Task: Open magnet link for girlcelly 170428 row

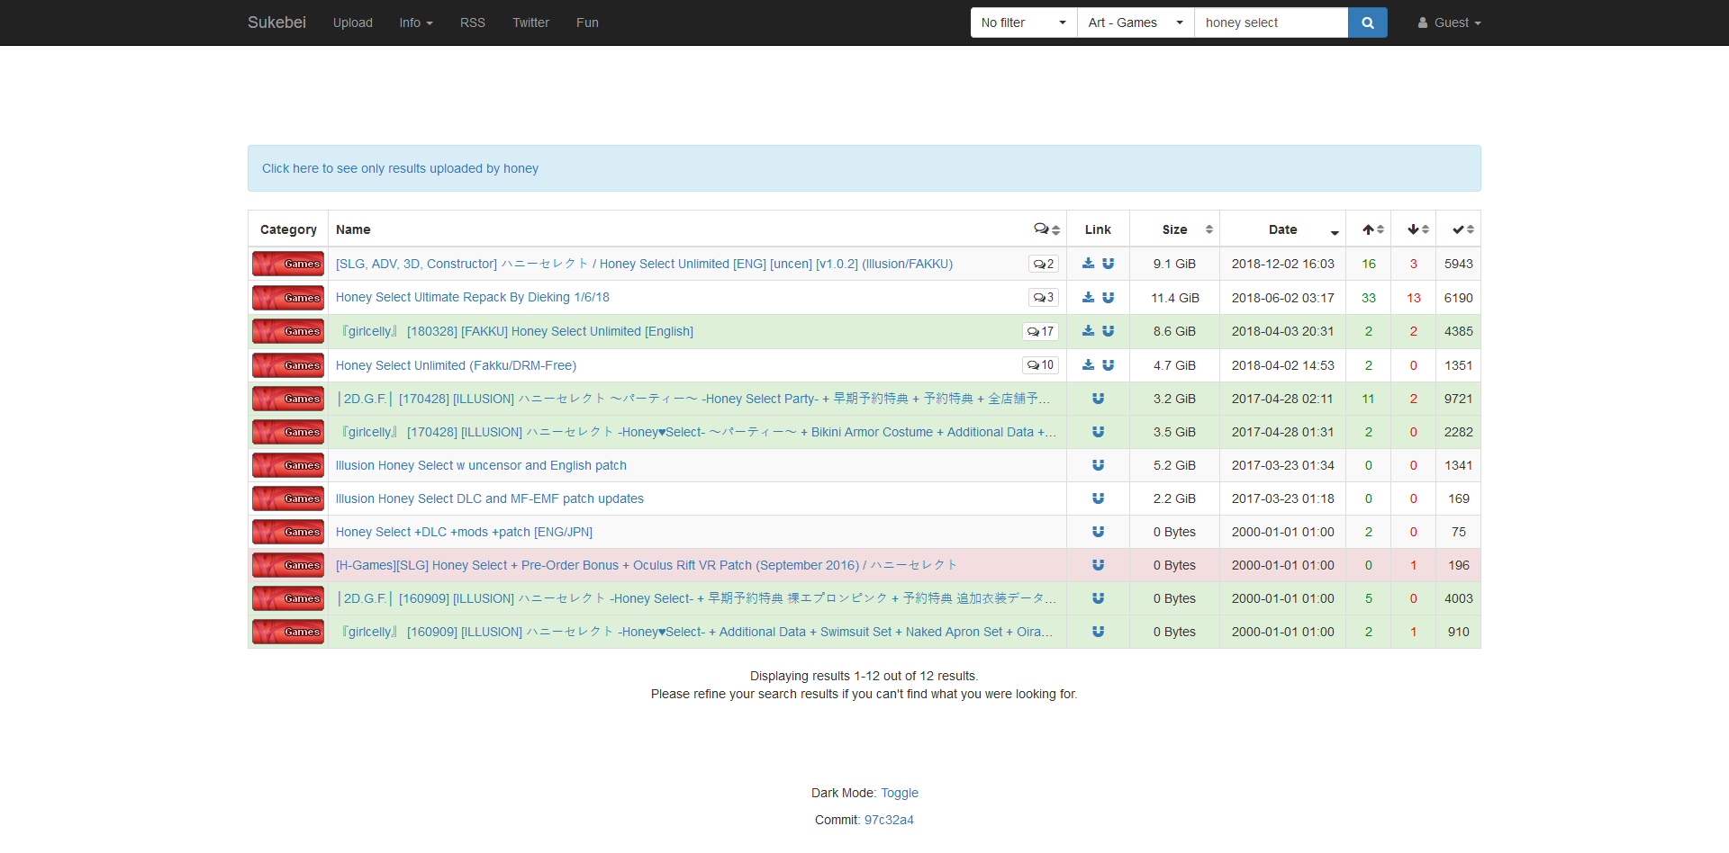Action: pyautogui.click(x=1098, y=432)
